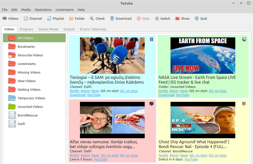Click the Switch toolbar button
Viewport: 253px width, 164px height.
coord(162,18)
